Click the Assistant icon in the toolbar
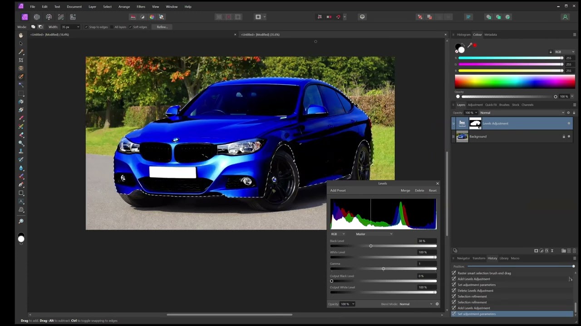Image resolution: width=581 pixels, height=326 pixels. tap(362, 17)
